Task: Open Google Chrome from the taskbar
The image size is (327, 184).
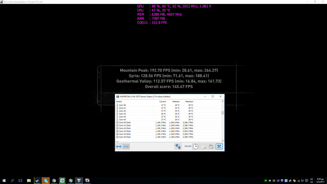Action: 54,180
